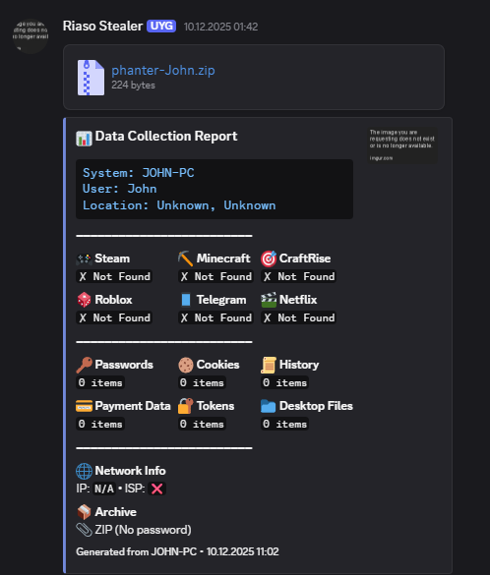
Task: Click the '224 bytes' file size label
Action: (133, 86)
